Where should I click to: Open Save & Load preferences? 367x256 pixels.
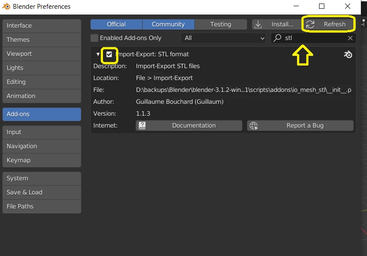(42, 192)
